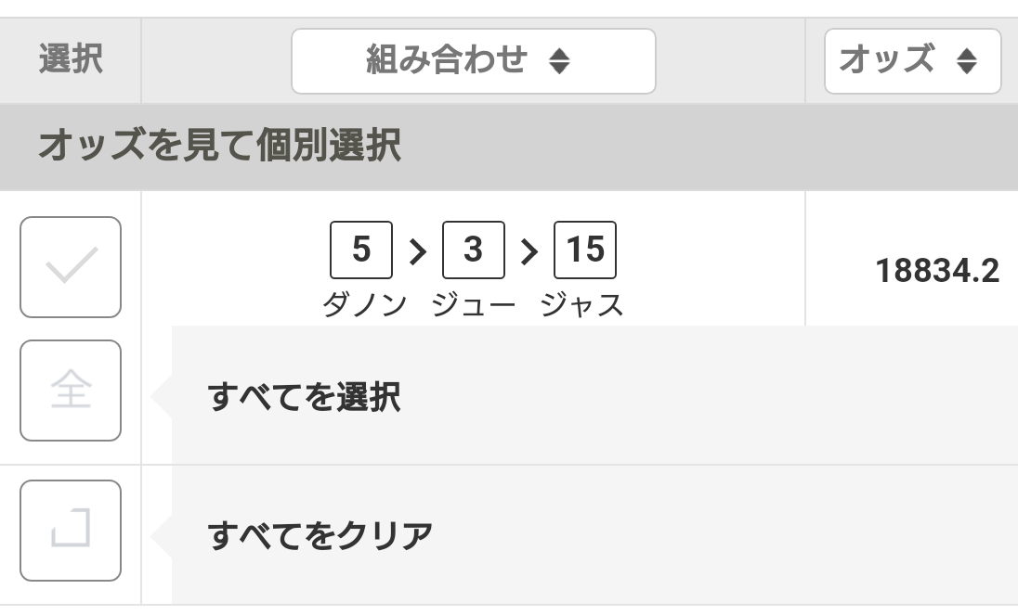Open the オッズ sort dropdown

tap(911, 61)
